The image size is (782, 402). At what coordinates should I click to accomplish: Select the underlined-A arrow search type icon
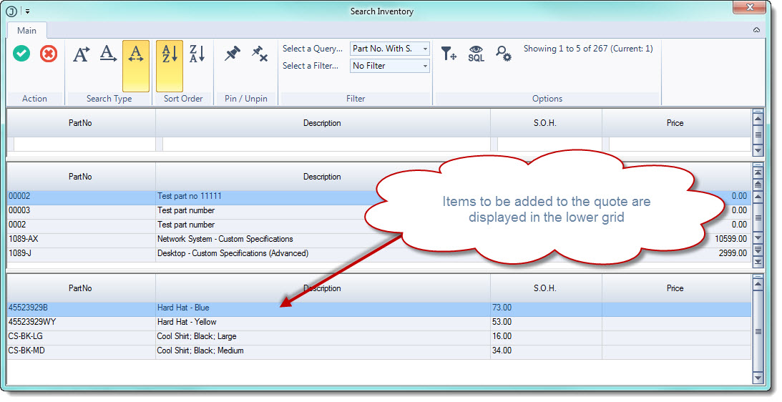pos(108,54)
